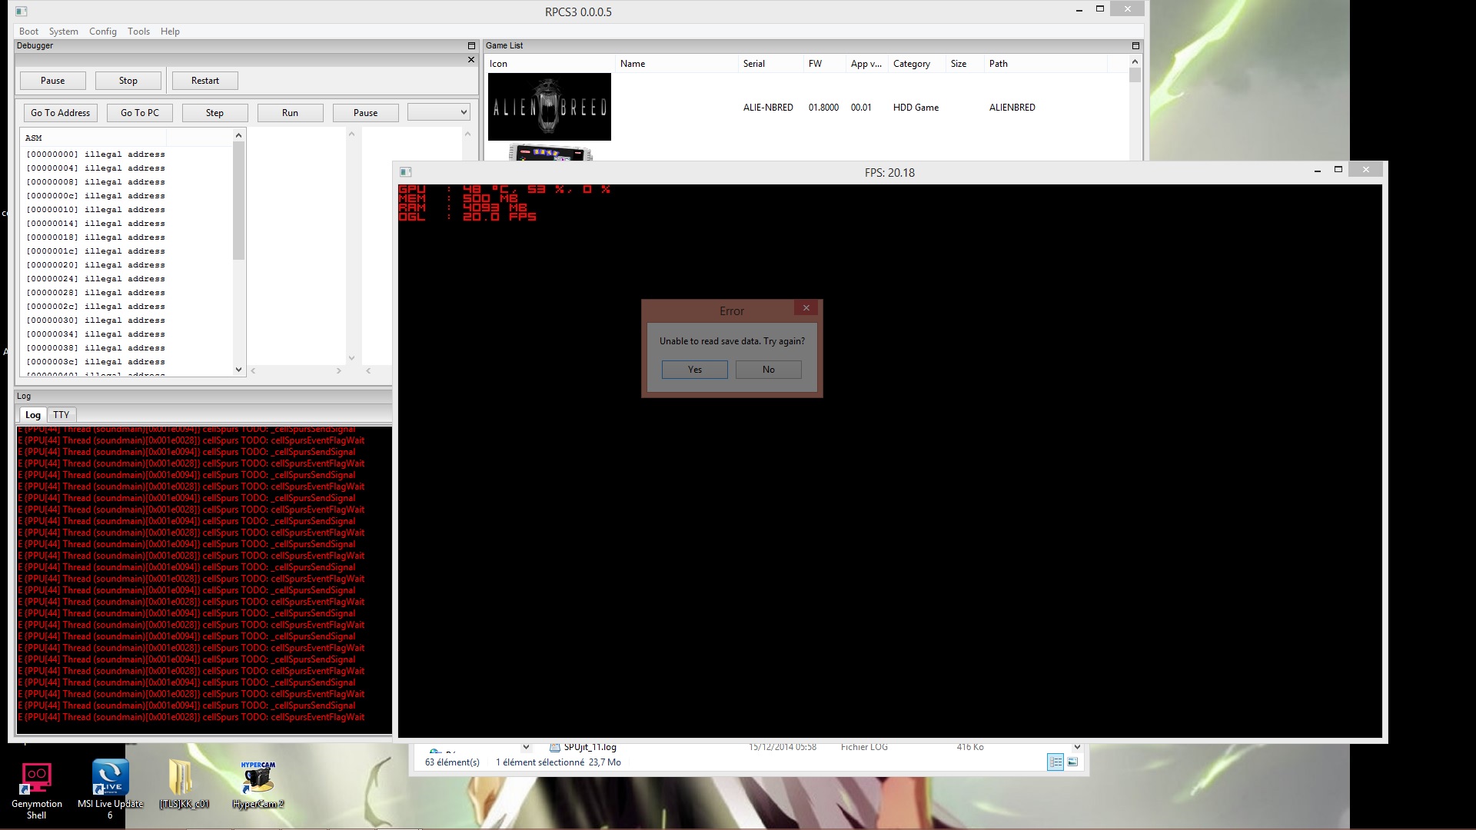Click No in the Error dialog
This screenshot has height=830, width=1476.
[768, 370]
